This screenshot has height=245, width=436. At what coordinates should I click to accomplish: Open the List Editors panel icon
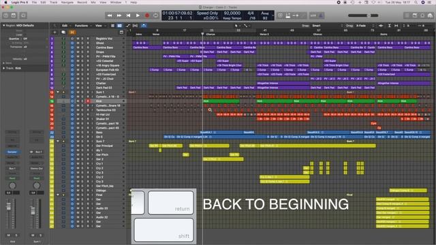(407, 16)
